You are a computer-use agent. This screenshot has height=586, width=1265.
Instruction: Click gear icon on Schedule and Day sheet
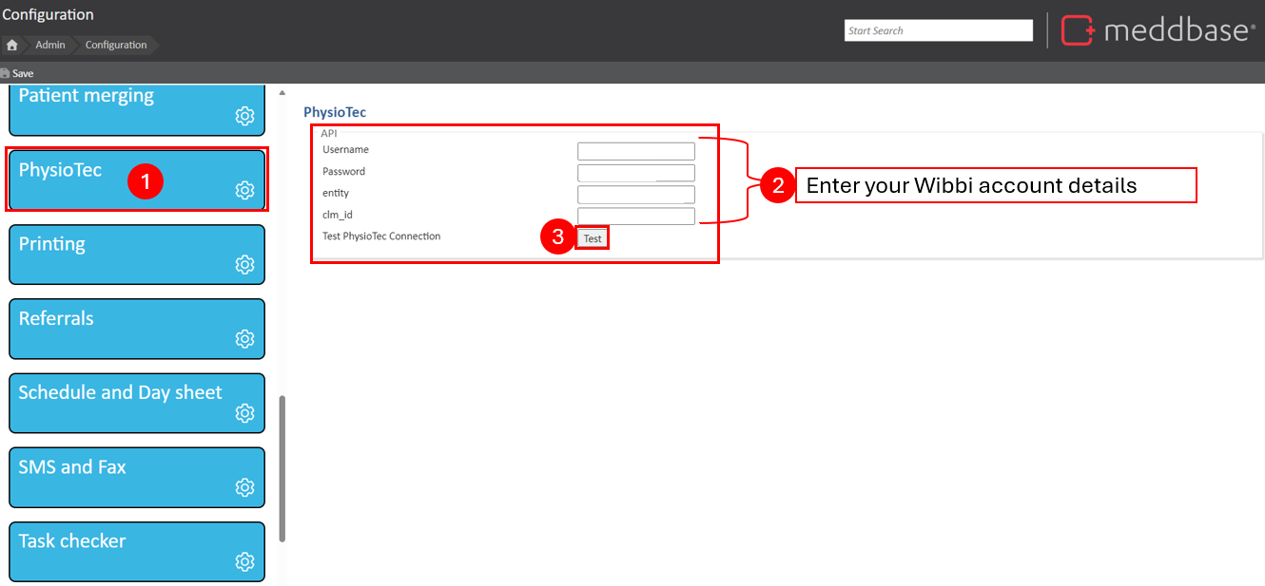[244, 412]
